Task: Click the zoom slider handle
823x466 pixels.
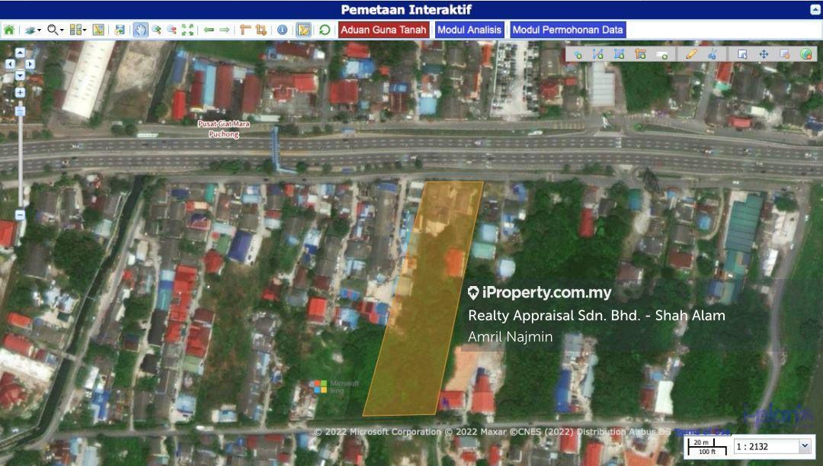Action: click(x=20, y=111)
